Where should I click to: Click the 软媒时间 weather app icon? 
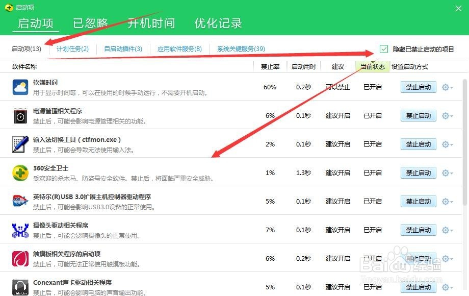click(x=20, y=87)
